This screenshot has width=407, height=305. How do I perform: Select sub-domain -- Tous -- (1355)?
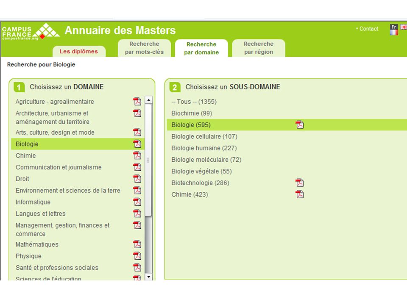[x=194, y=102]
